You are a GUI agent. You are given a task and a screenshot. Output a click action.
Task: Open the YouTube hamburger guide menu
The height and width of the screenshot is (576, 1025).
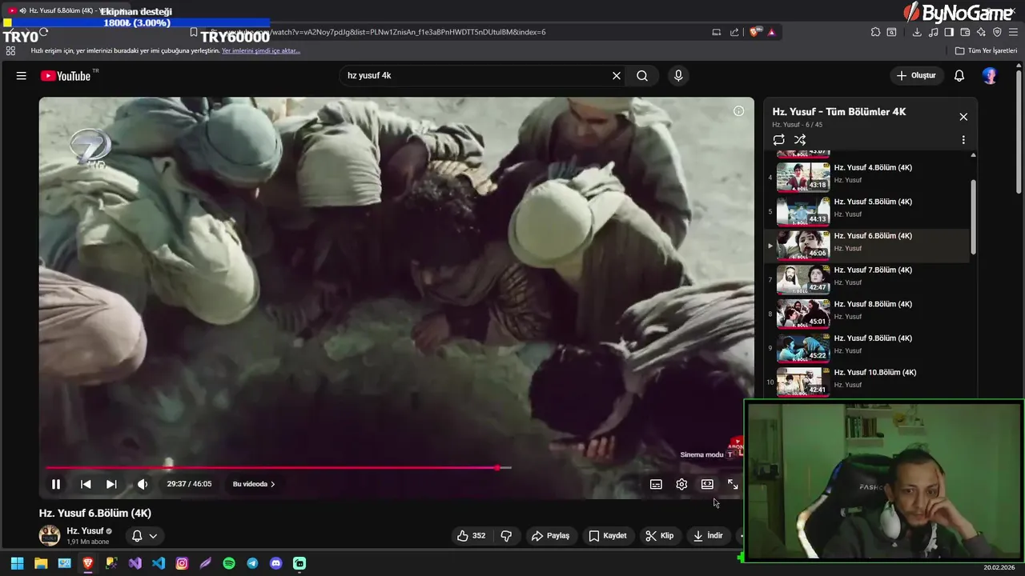tap(21, 75)
